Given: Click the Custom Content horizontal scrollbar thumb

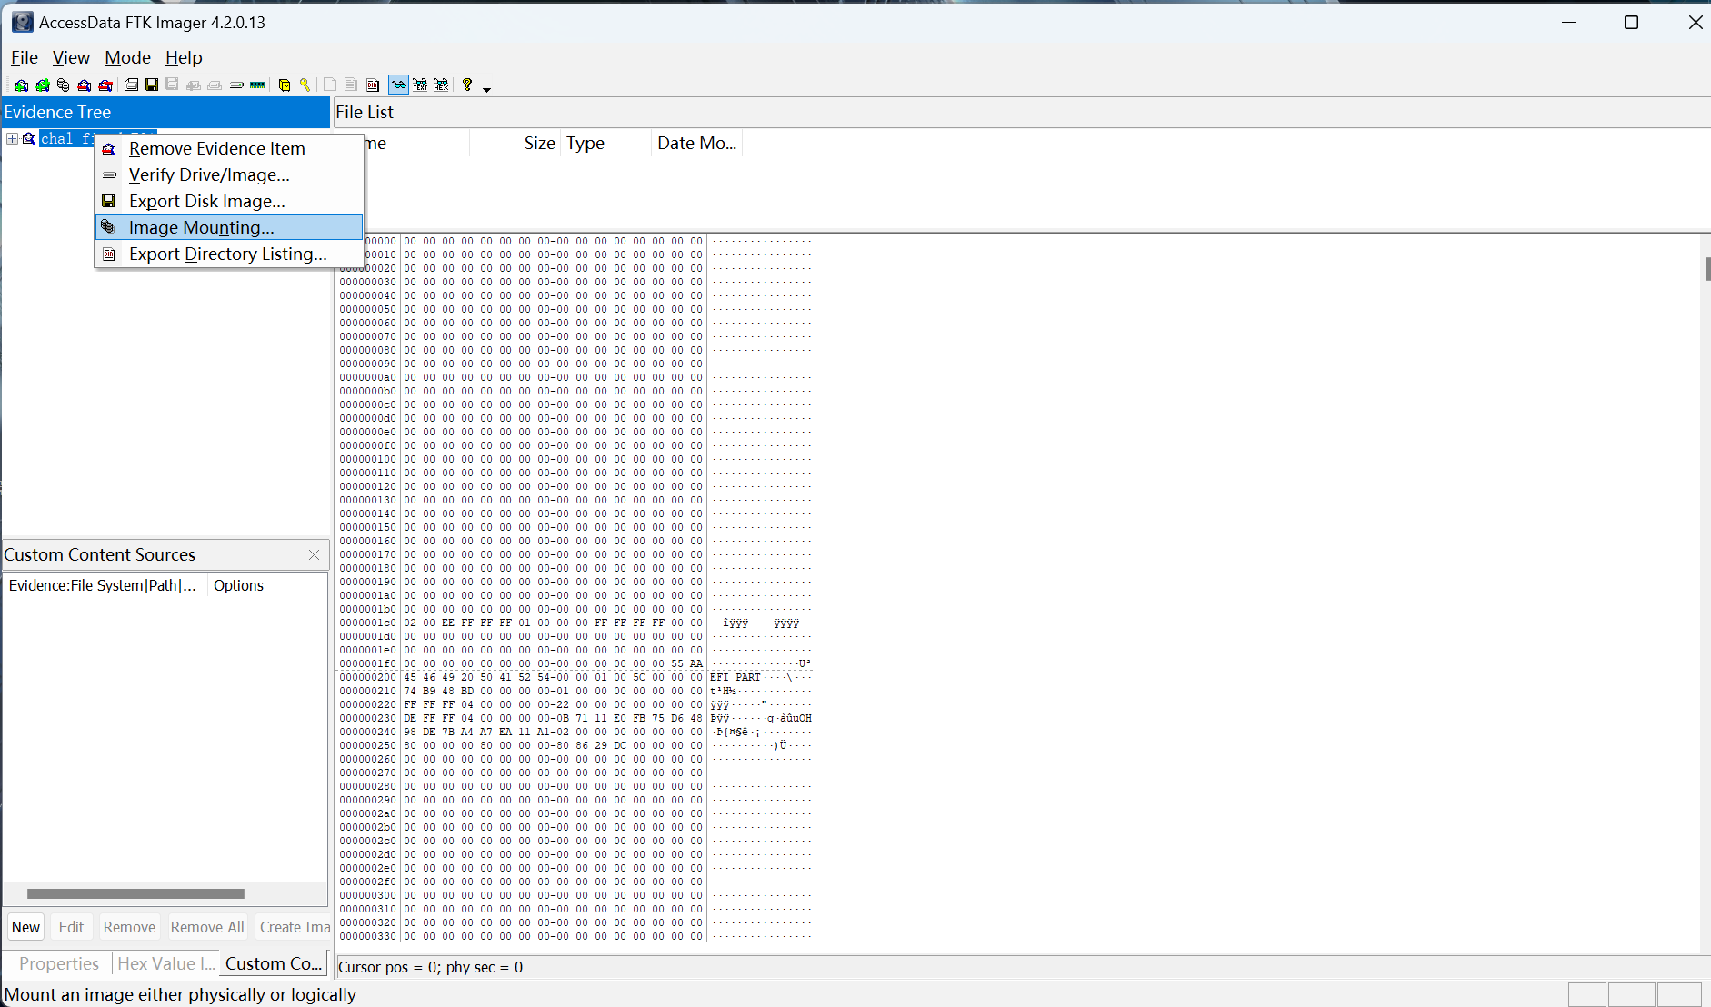Looking at the screenshot, I should click(135, 893).
